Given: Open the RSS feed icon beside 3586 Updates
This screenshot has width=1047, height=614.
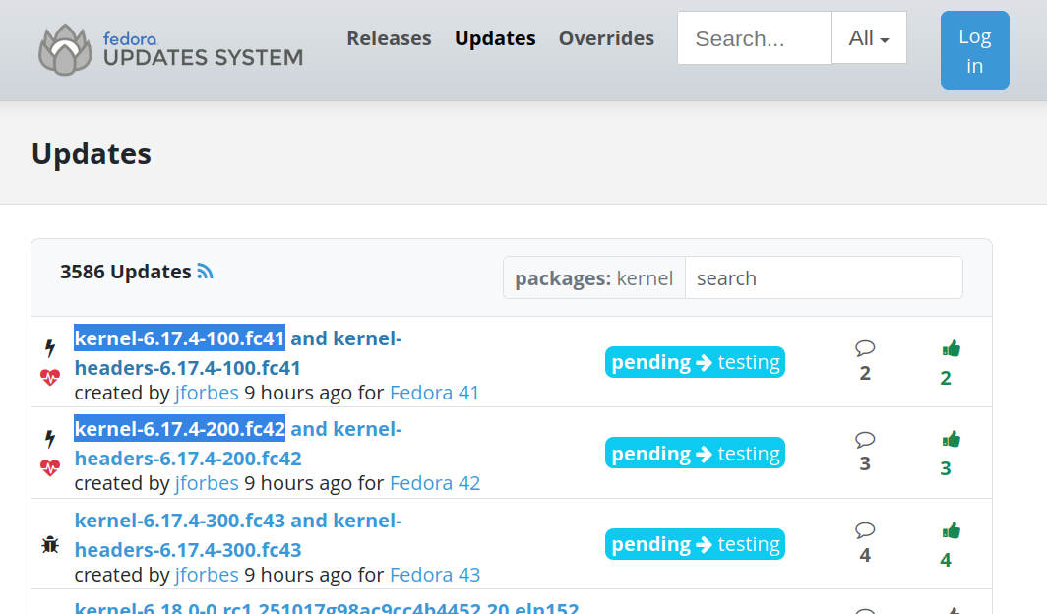Looking at the screenshot, I should 205,272.
